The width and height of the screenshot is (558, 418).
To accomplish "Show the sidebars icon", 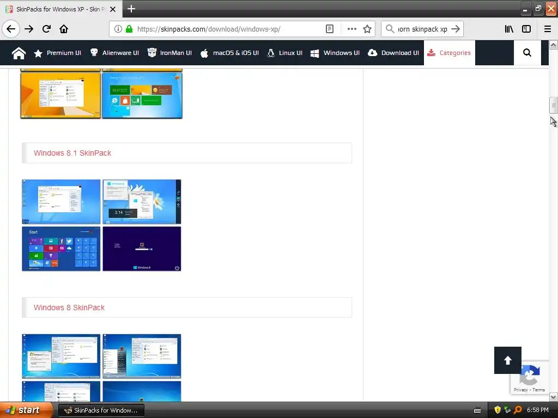I will [x=526, y=29].
